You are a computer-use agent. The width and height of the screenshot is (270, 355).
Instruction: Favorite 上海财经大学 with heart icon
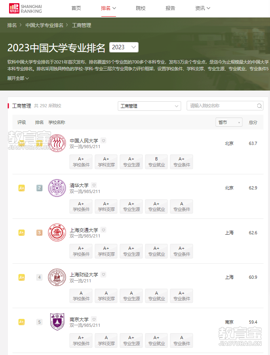click(x=103, y=274)
